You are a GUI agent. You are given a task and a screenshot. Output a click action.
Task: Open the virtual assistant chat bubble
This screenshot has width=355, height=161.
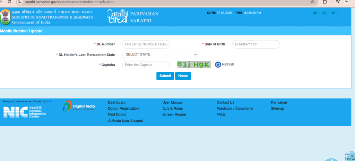pos(350,157)
